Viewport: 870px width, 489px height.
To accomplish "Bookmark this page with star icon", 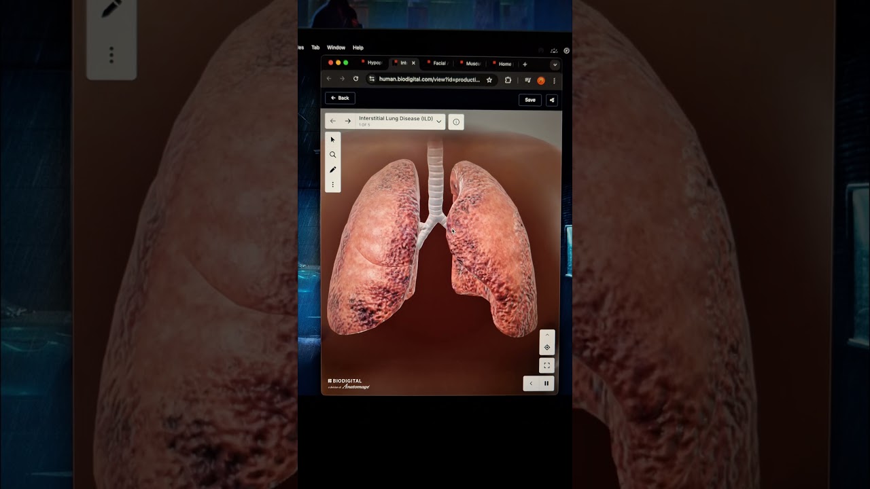I will (489, 80).
